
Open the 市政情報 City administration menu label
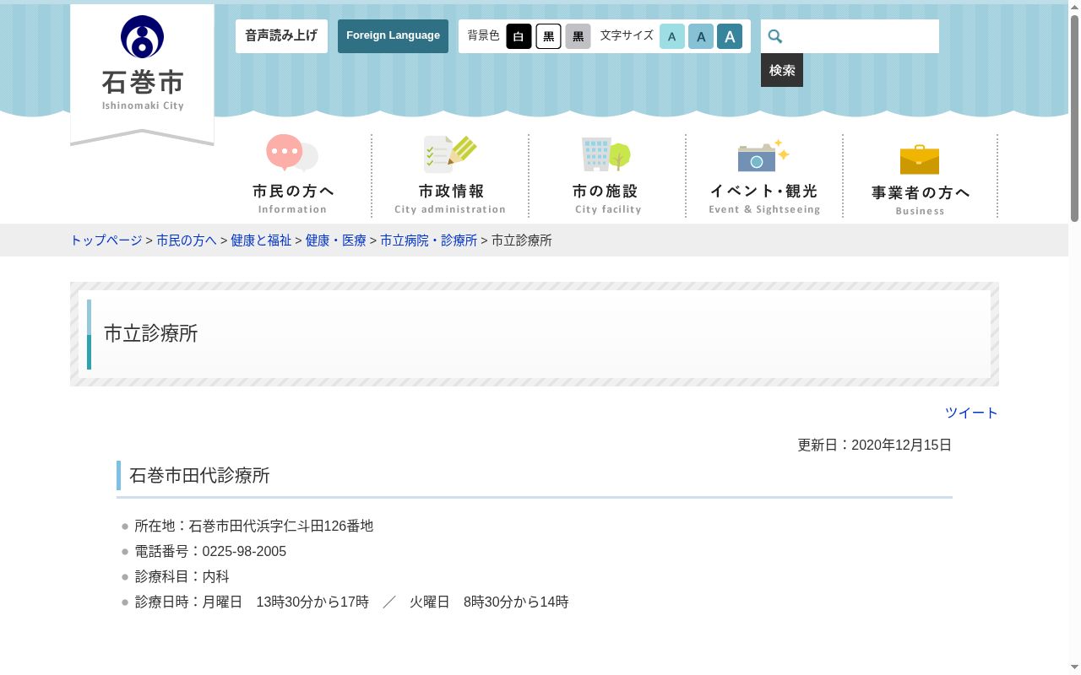(x=450, y=199)
